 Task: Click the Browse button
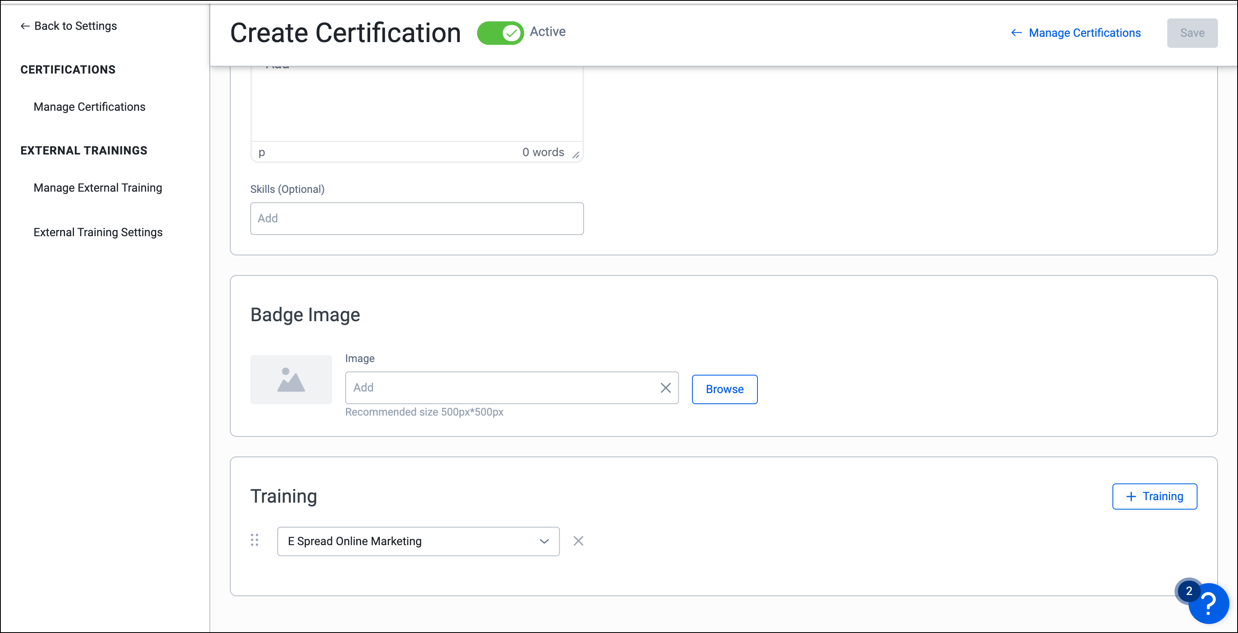click(x=724, y=389)
